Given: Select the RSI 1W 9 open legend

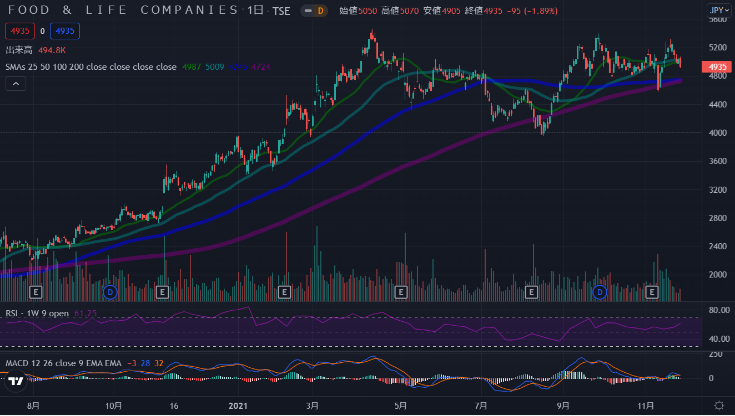Looking at the screenshot, I should (x=37, y=314).
